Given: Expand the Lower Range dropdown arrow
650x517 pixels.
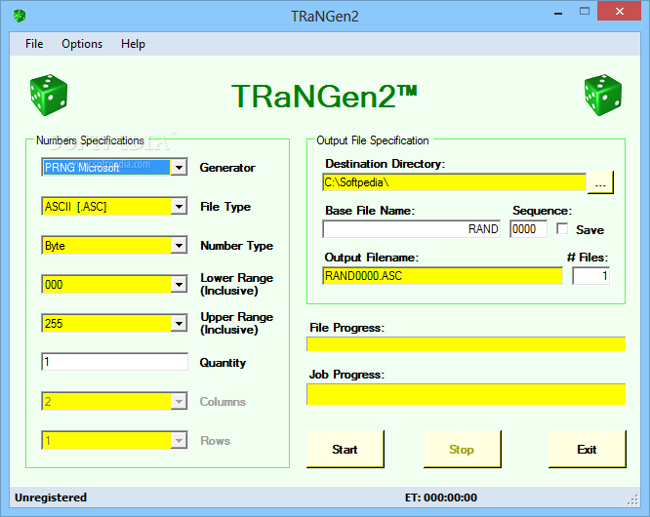Looking at the screenshot, I should 179,284.
